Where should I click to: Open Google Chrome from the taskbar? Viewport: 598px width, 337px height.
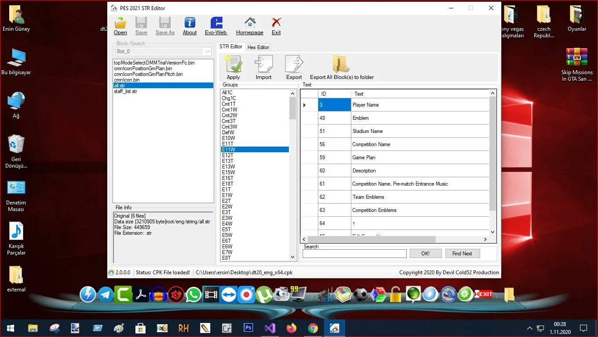[x=313, y=328]
